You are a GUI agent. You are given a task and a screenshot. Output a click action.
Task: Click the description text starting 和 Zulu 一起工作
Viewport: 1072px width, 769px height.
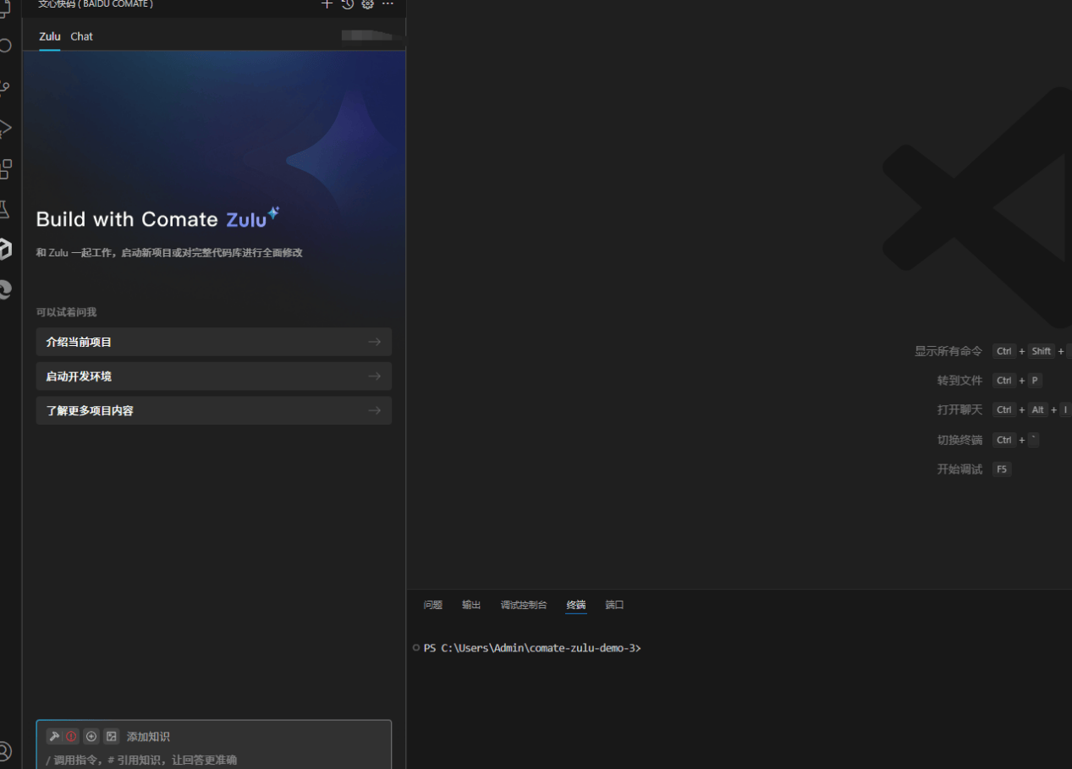click(x=169, y=253)
